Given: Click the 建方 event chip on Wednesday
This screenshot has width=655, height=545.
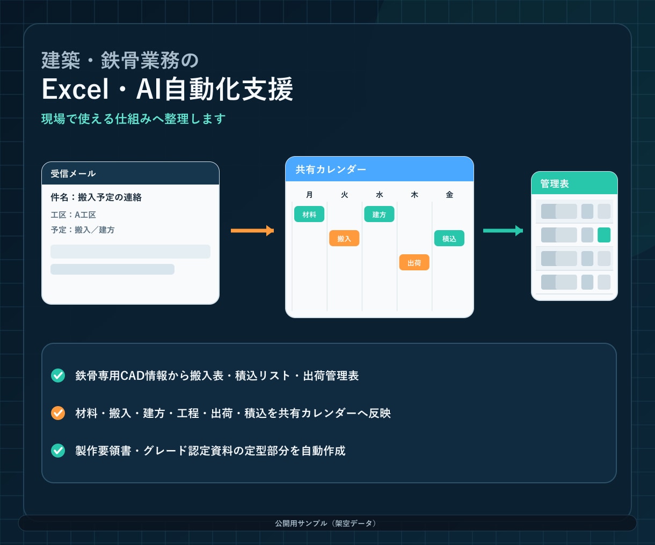Looking at the screenshot, I should [x=379, y=214].
